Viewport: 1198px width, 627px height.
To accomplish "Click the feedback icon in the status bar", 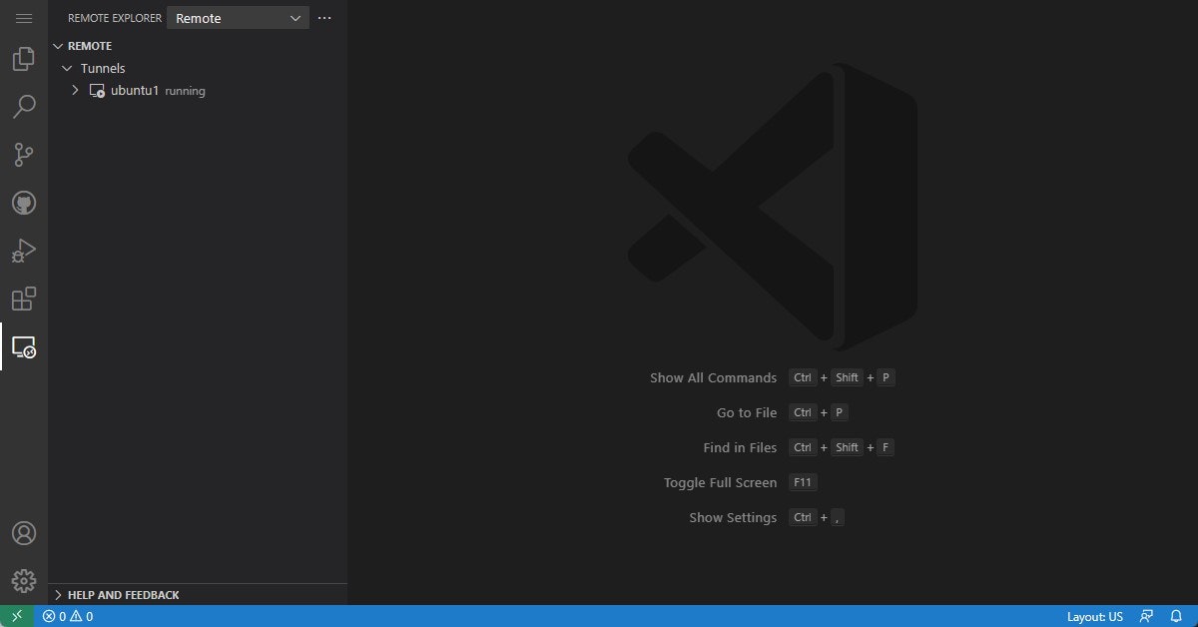I will tap(1146, 616).
